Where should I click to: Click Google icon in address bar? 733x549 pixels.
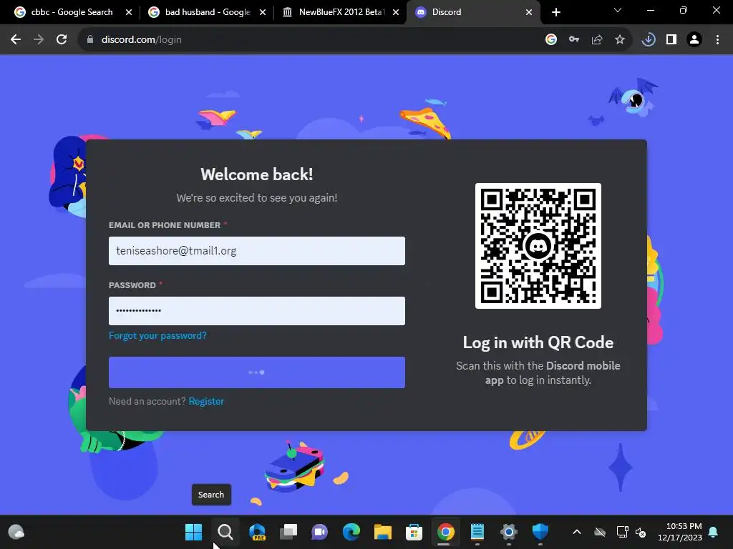[x=551, y=40]
